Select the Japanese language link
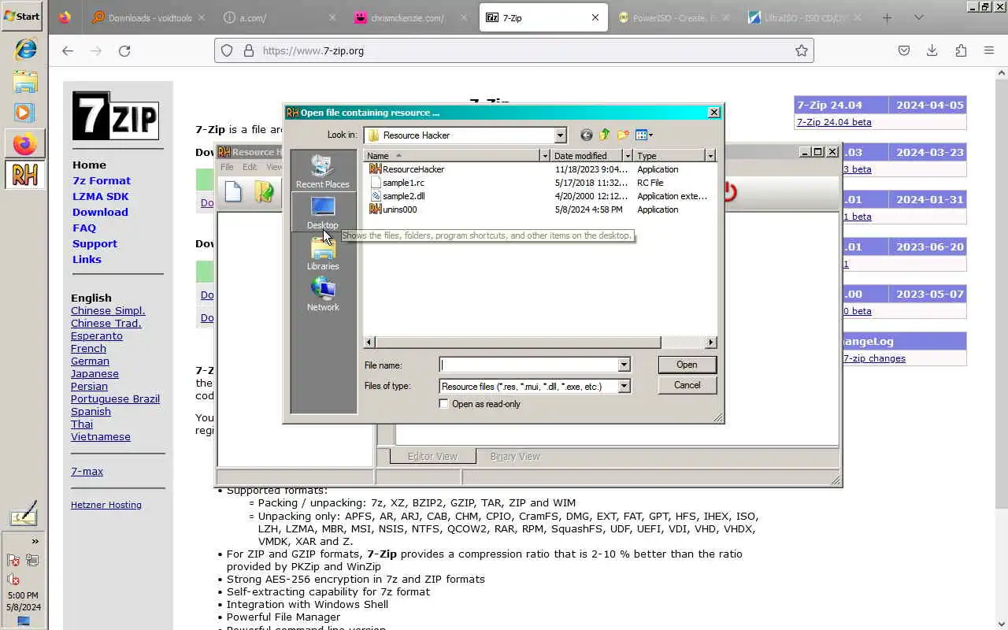The height and width of the screenshot is (630, 1008). [94, 373]
